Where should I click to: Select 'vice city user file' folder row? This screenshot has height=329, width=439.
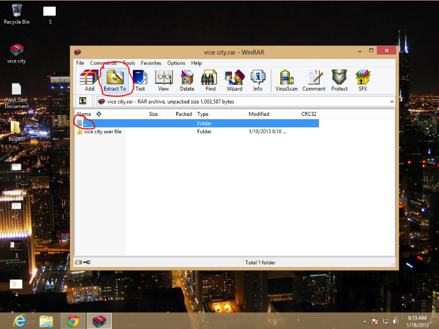tap(197, 132)
